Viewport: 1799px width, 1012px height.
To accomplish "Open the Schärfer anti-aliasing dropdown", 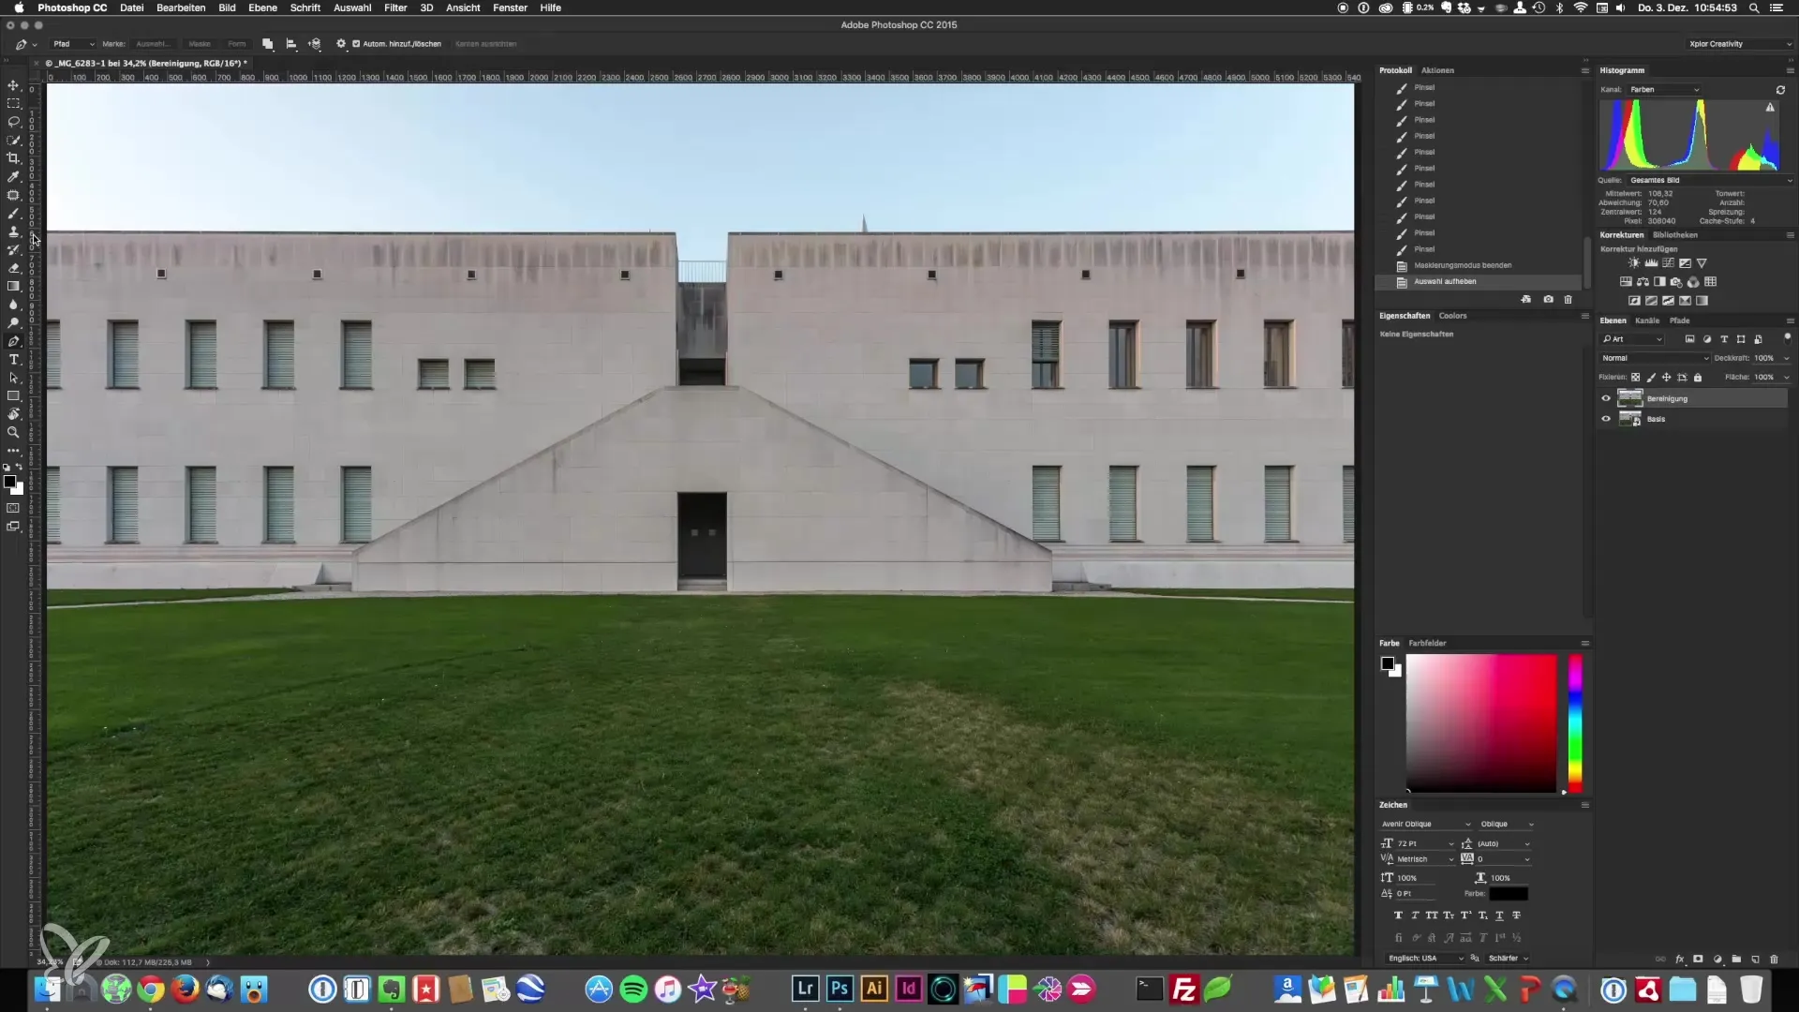I will 1509,959.
